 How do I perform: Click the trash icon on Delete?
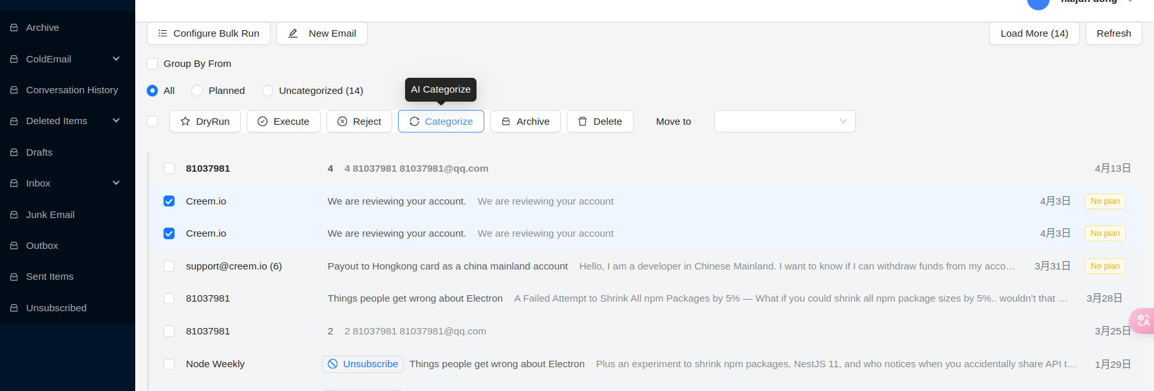(x=582, y=122)
